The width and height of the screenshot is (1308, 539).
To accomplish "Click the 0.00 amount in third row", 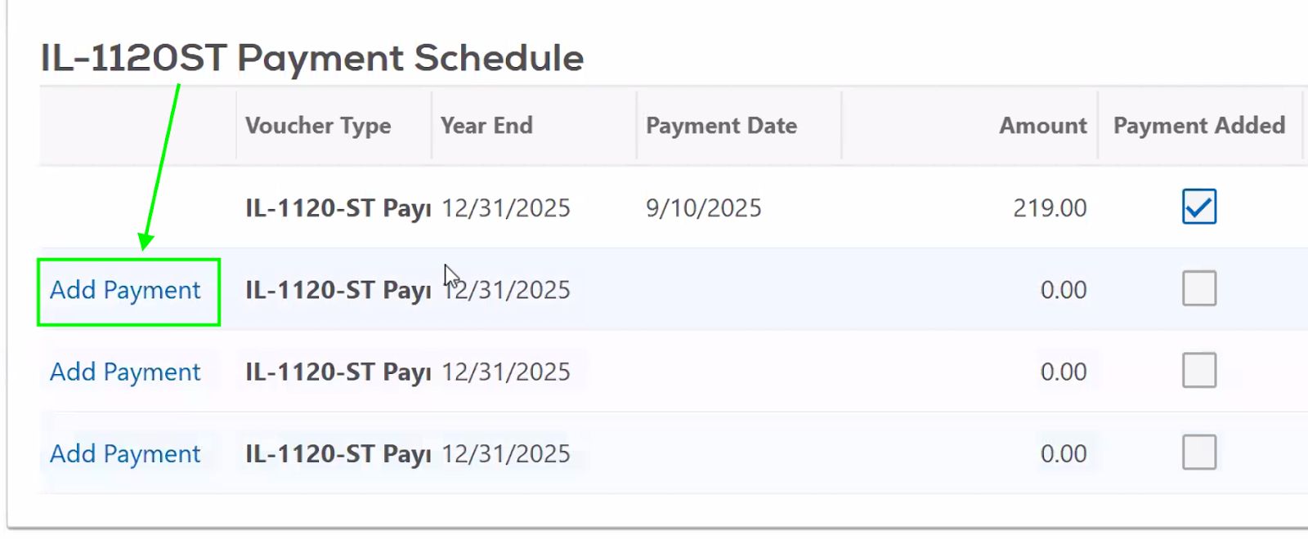I will point(1063,372).
